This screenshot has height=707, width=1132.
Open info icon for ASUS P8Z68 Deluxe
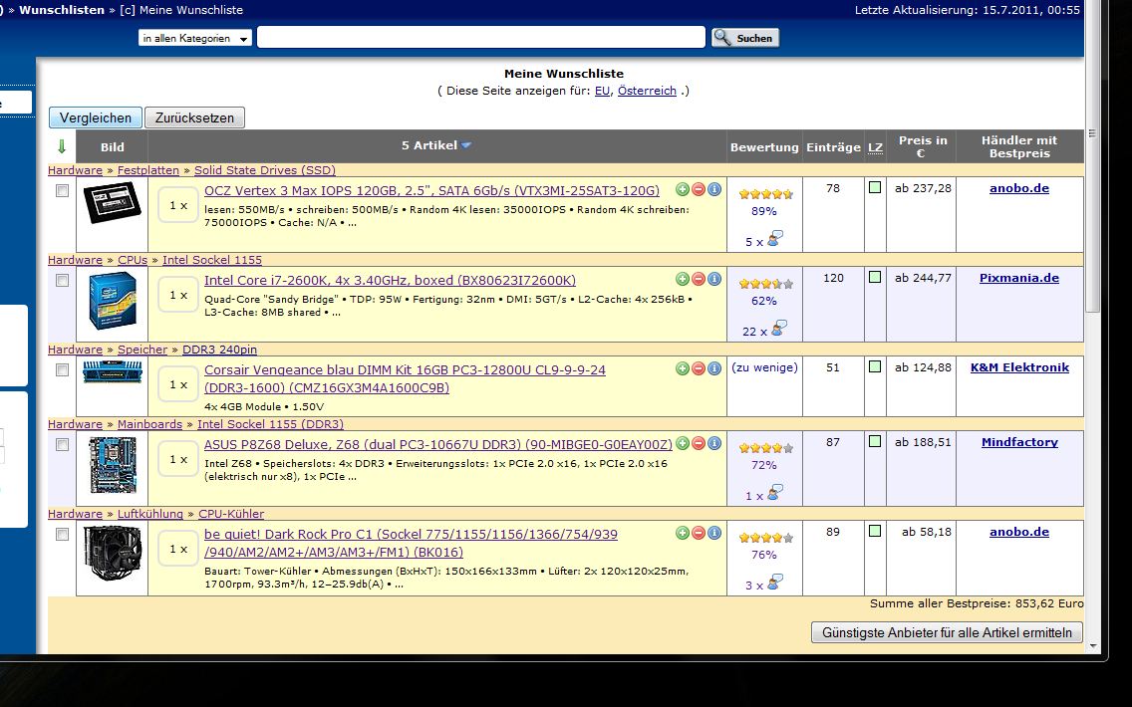714,444
